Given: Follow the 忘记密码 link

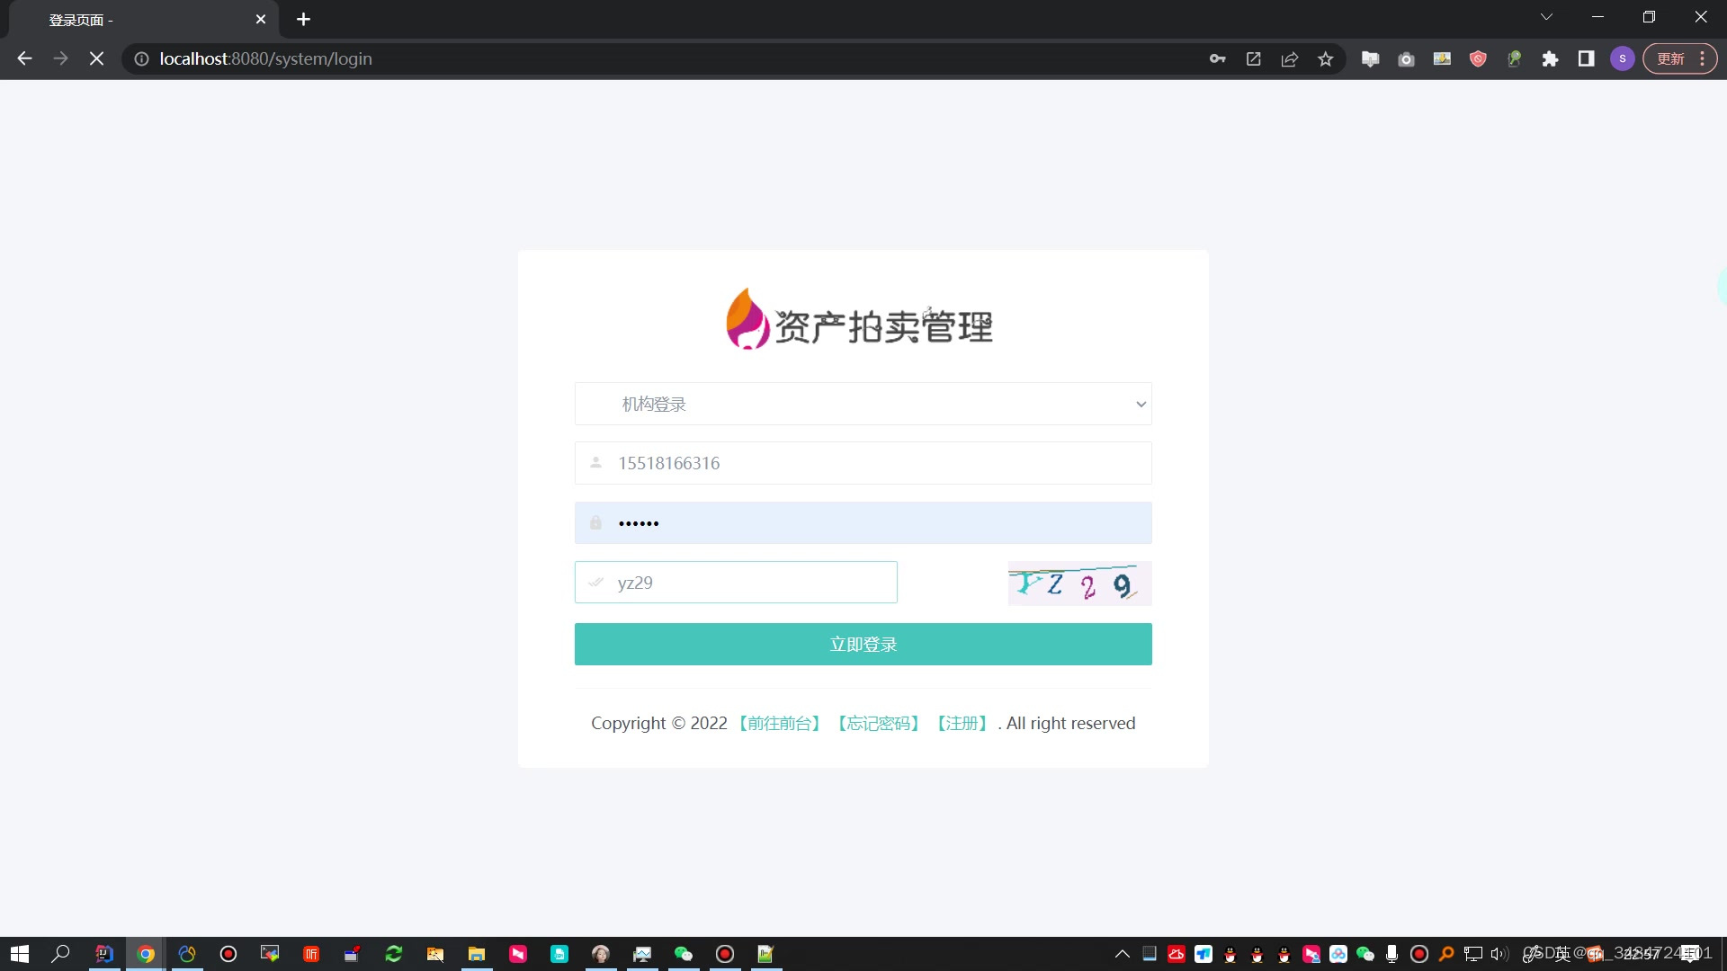Looking at the screenshot, I should [878, 723].
